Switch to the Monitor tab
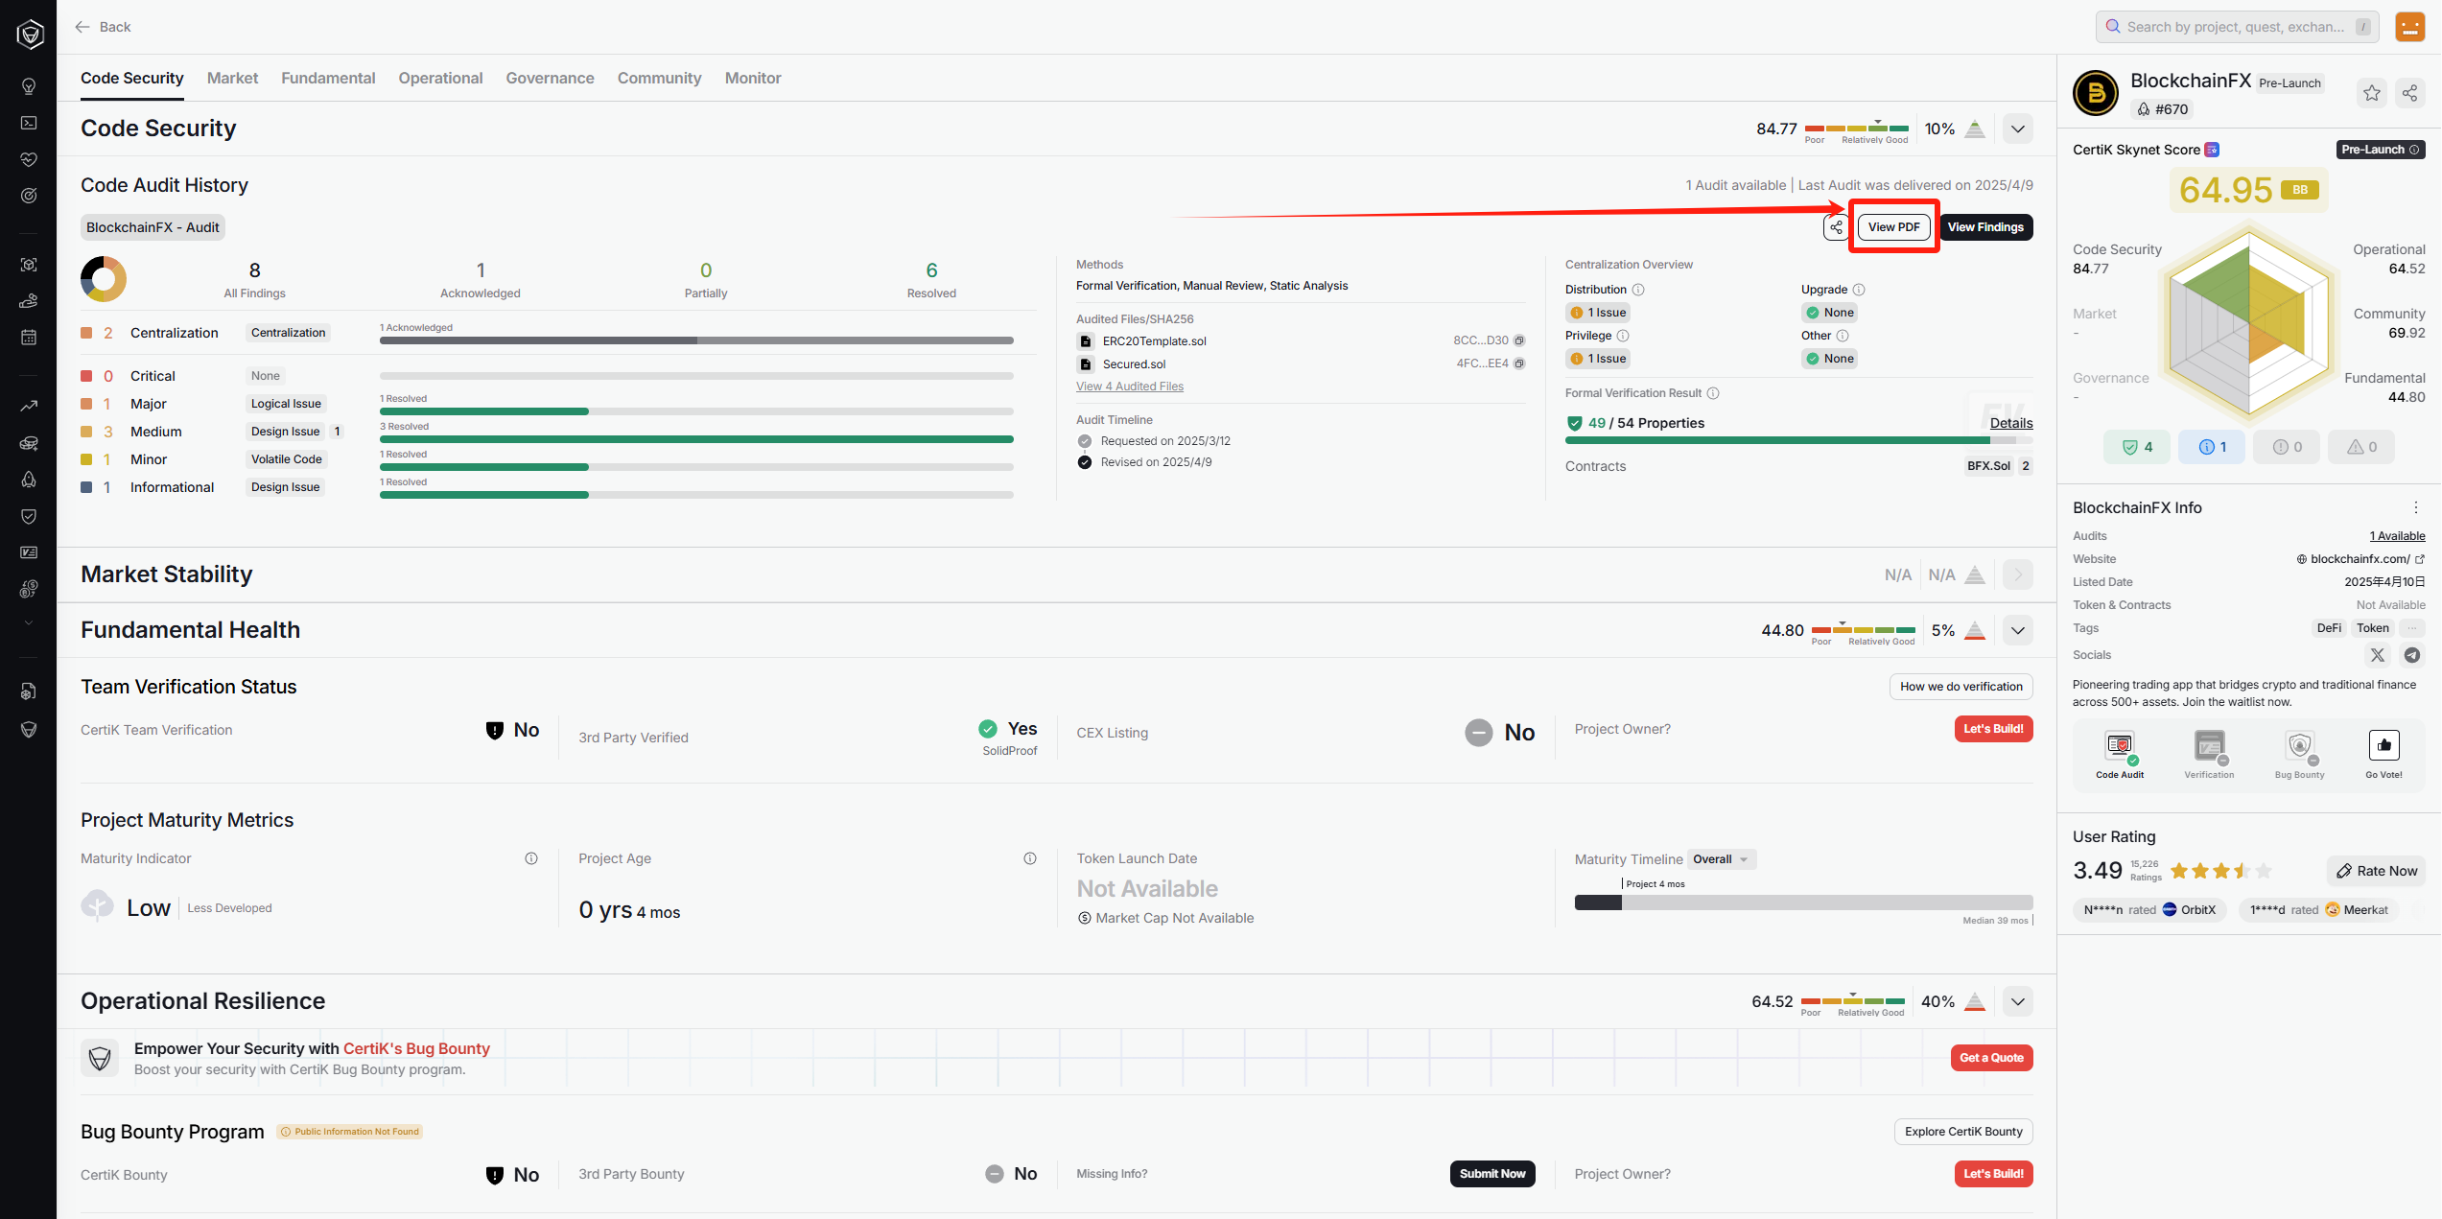2442x1219 pixels. coord(753,78)
